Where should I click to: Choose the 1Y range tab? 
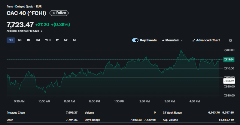pos(57,40)
